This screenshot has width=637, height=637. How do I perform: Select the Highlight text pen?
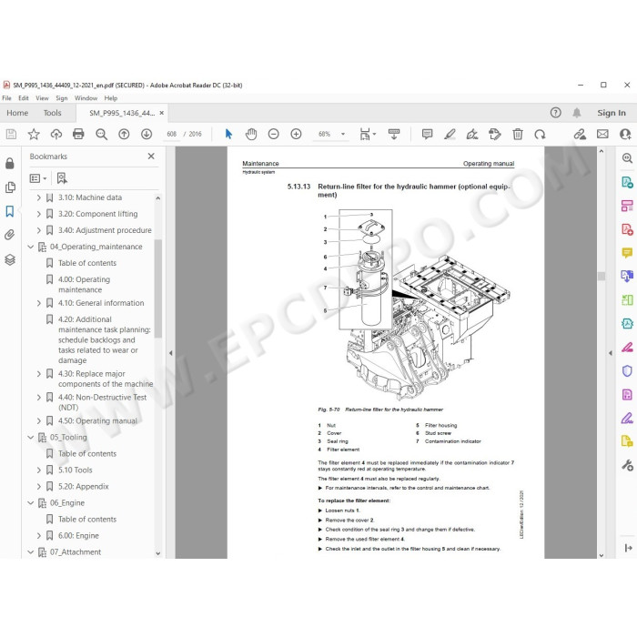coord(450,134)
